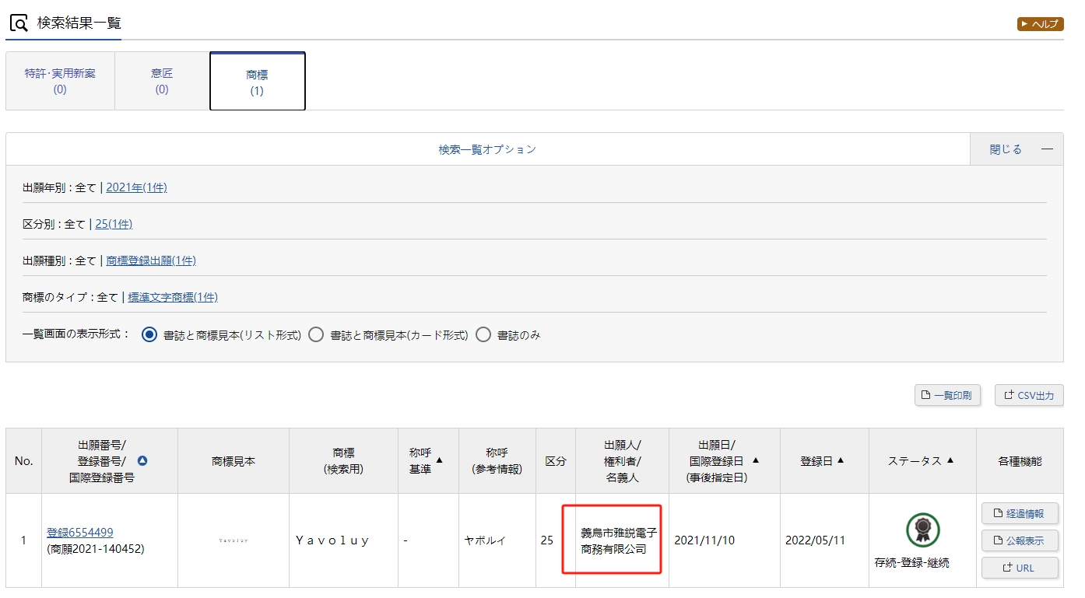Sort by 出願日/国際登録日 column arrow
Viewport: 1085px width, 598px height.
pyautogui.click(x=756, y=460)
